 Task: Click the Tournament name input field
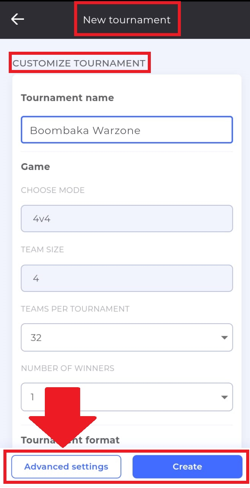(x=127, y=130)
